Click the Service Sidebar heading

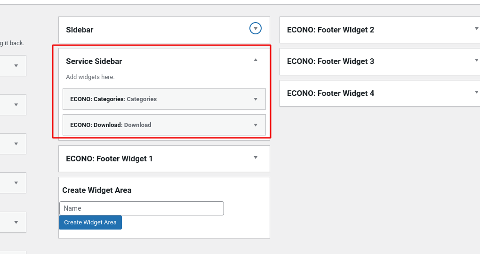(94, 61)
